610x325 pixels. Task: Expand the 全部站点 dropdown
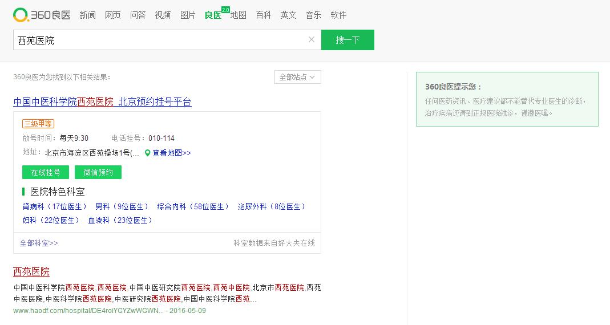coord(298,77)
